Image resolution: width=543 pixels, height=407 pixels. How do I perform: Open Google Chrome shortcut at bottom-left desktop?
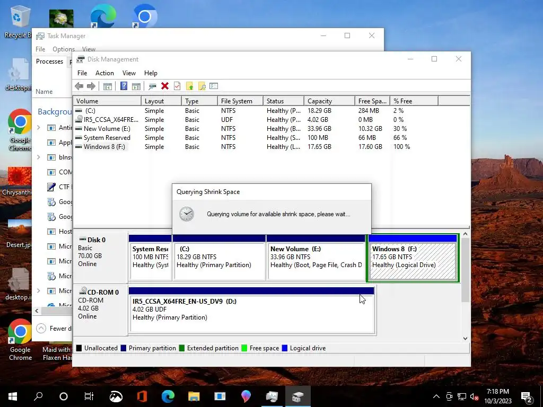click(20, 339)
